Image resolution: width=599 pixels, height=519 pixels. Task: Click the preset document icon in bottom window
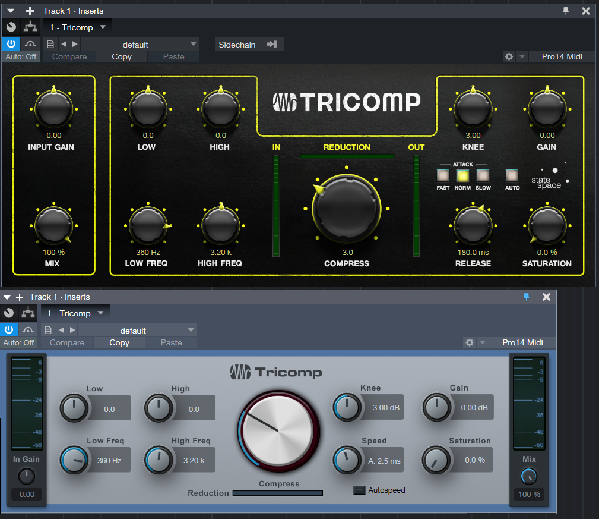(x=48, y=330)
